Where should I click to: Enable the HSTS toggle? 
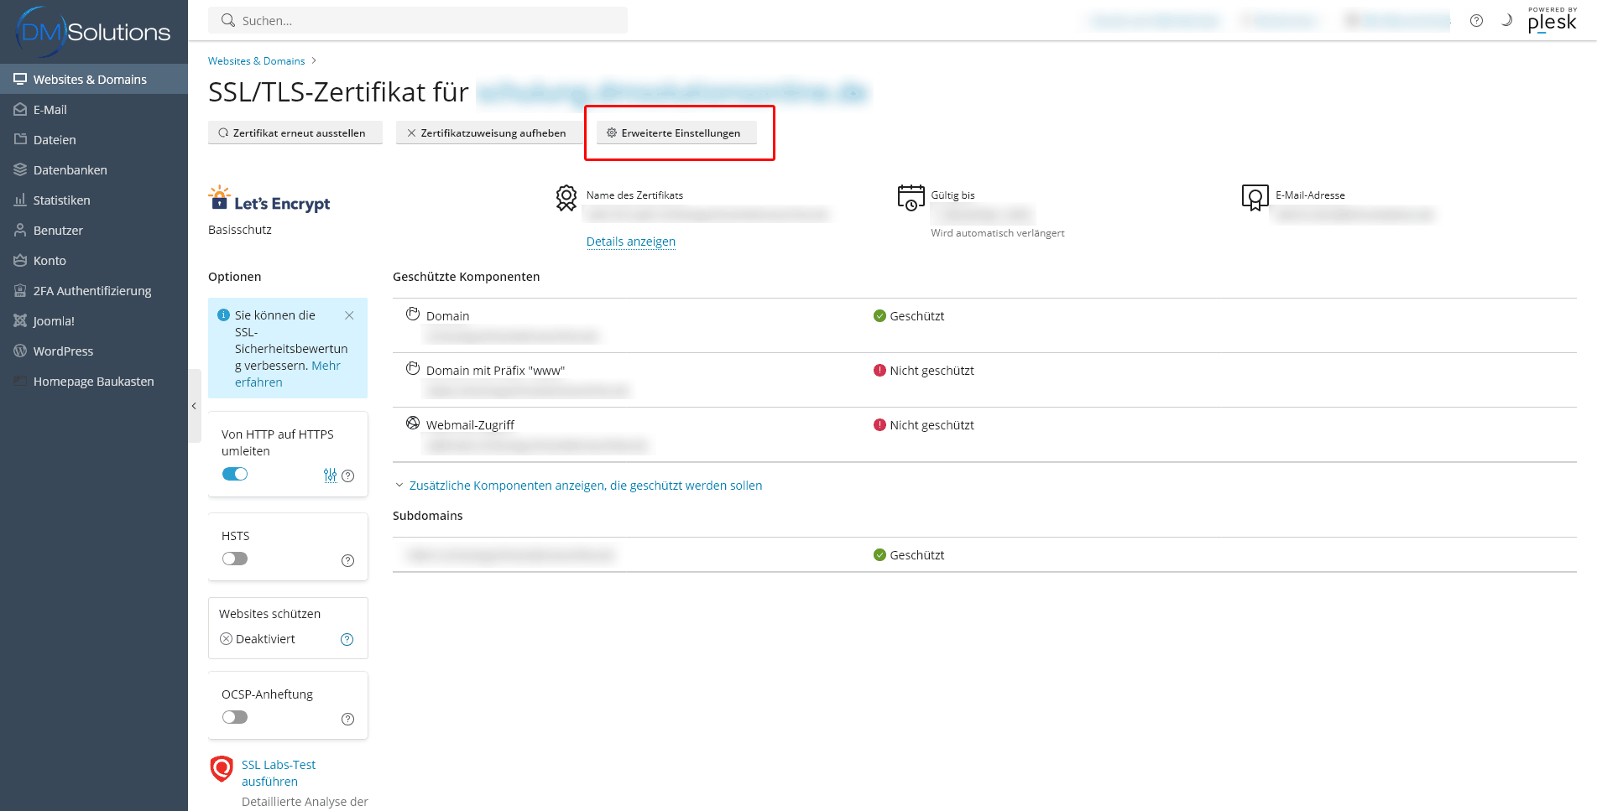click(235, 559)
